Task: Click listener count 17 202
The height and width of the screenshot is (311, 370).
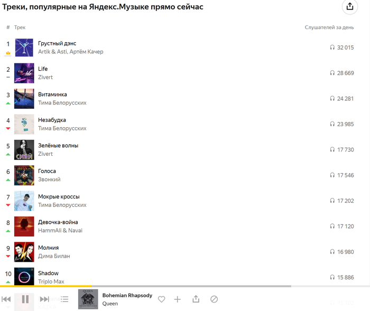Action: pyautogui.click(x=345, y=201)
